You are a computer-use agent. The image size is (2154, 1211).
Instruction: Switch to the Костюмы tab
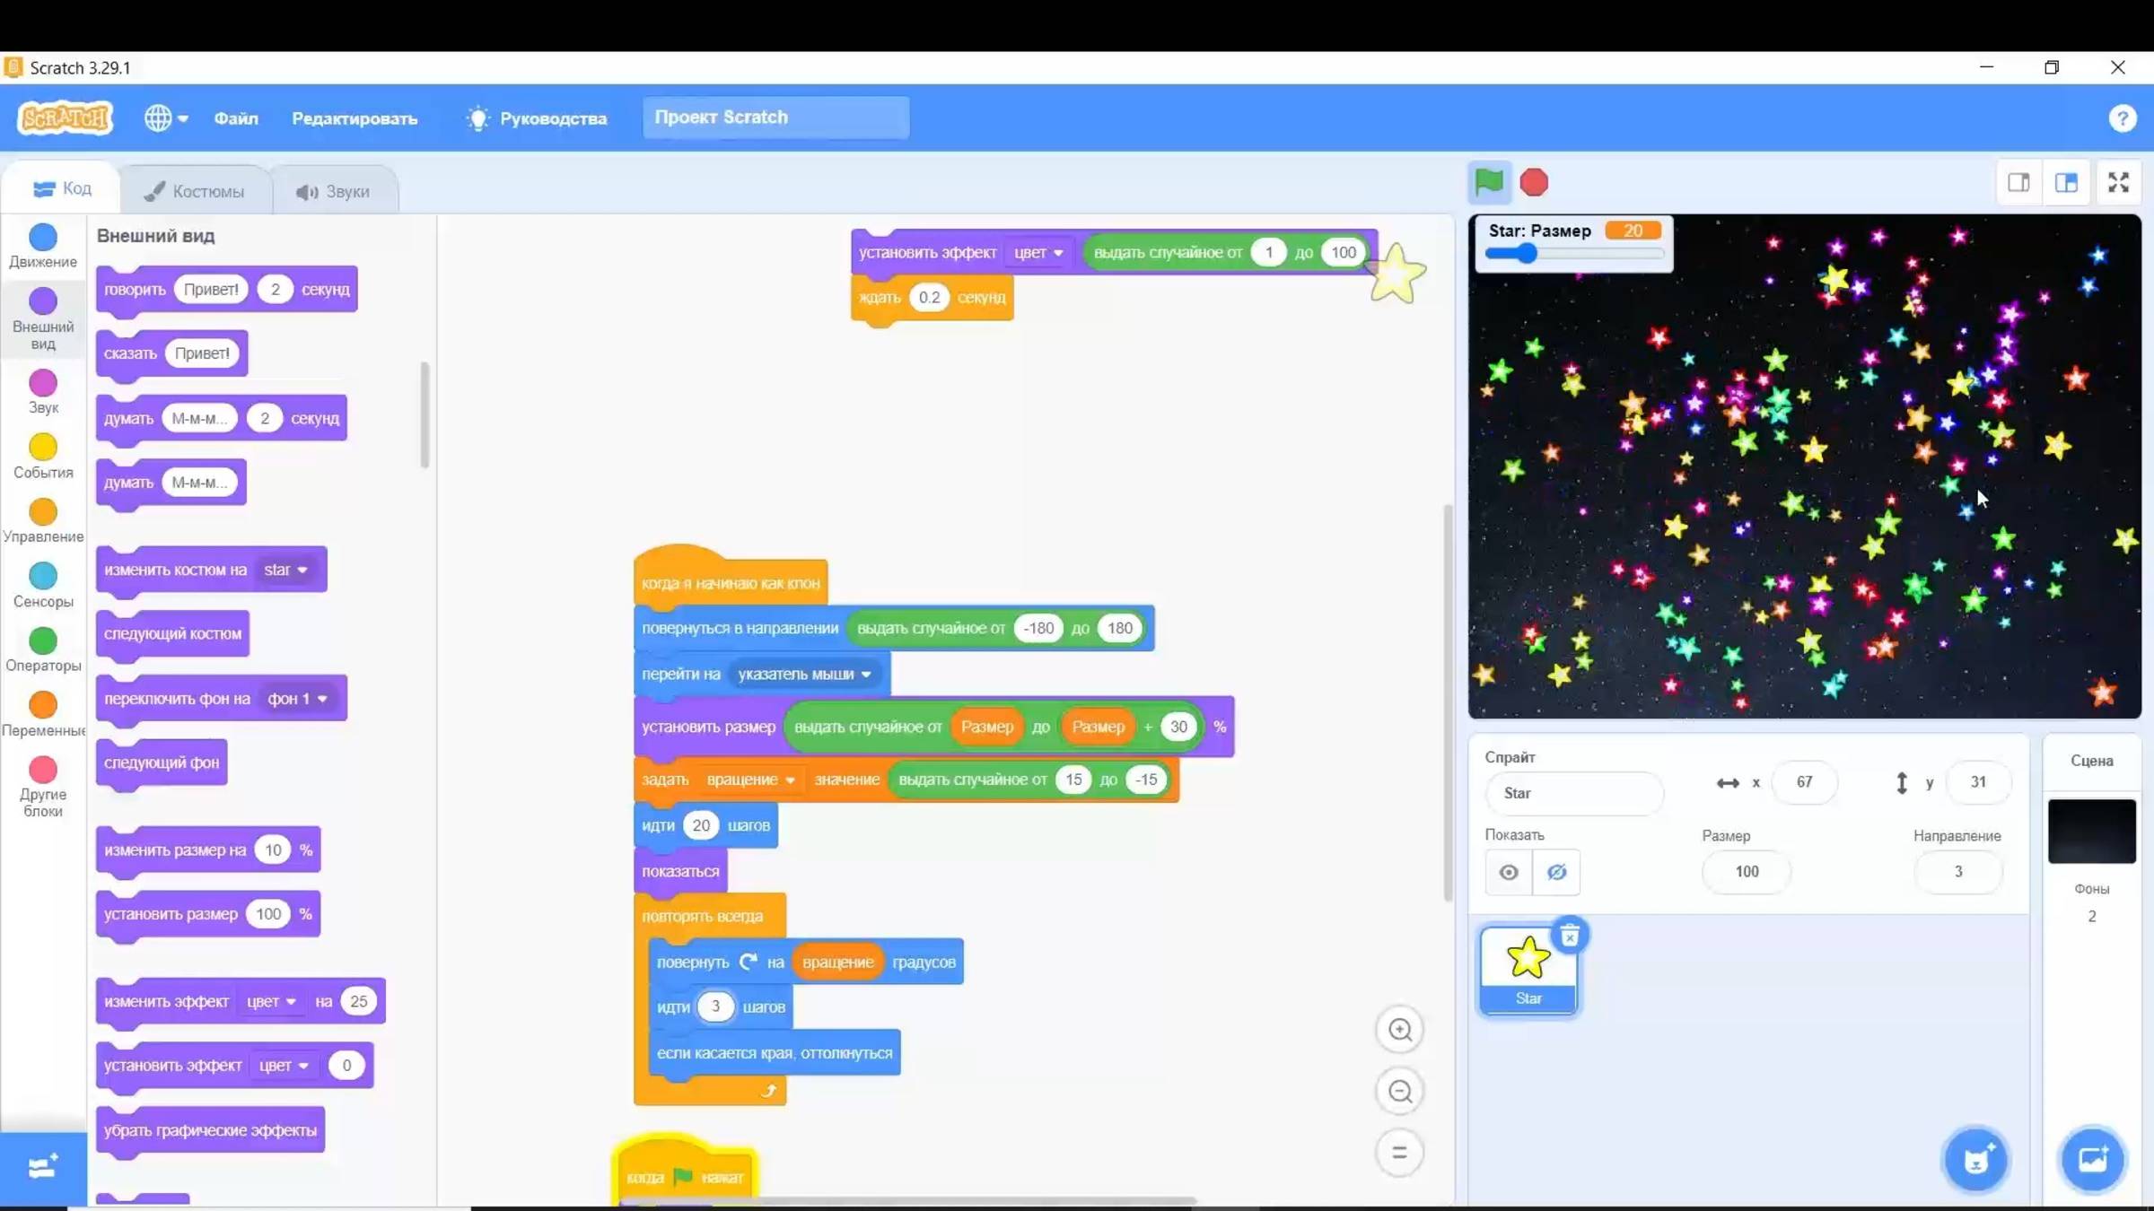pyautogui.click(x=196, y=191)
